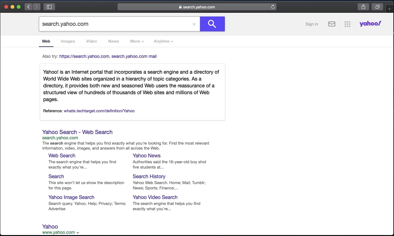Open suggestion https://search.yahoo.com
394x236 pixels.
[x=84, y=56]
